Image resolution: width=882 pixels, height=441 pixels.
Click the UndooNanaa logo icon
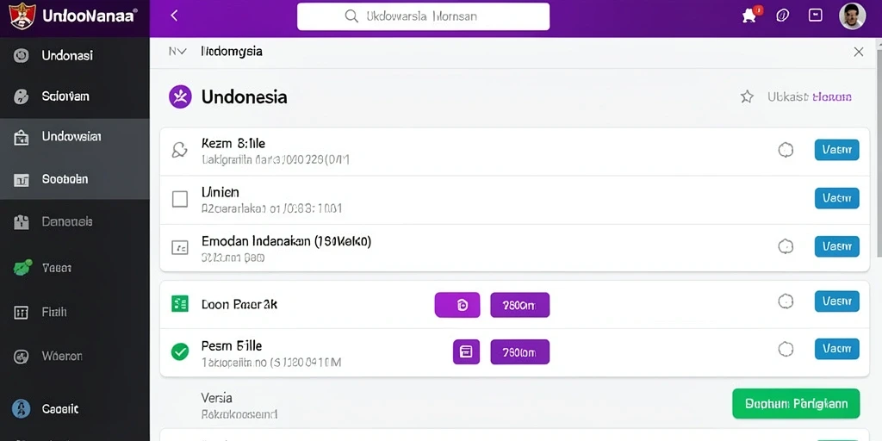22,16
